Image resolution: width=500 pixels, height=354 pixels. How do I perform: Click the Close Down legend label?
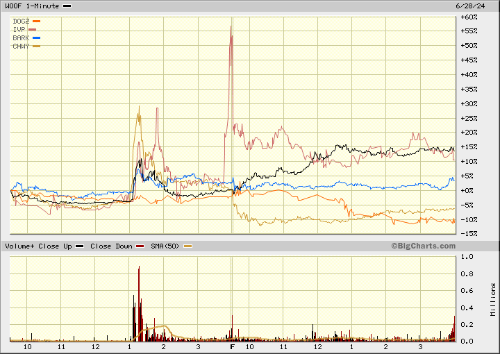coord(111,246)
